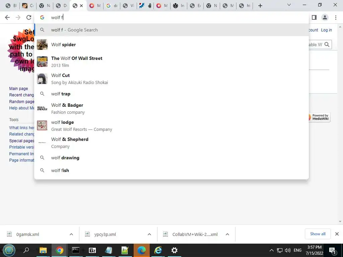Close the downloads bar
This screenshot has width=343, height=257.
coord(337,234)
